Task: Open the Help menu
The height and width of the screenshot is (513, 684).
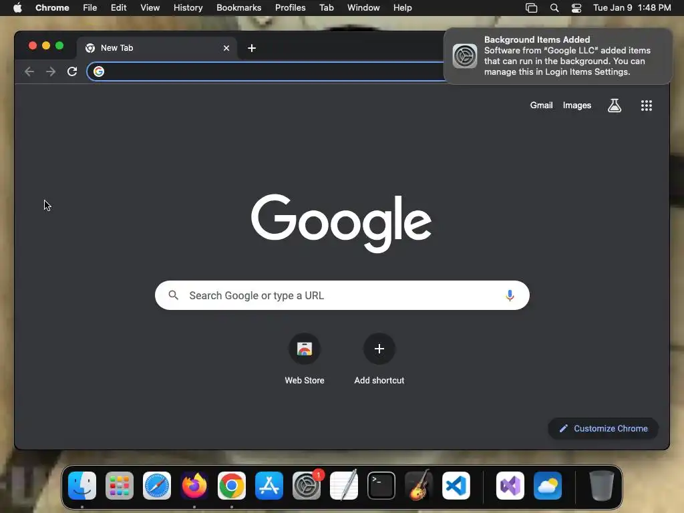Action: click(402, 8)
